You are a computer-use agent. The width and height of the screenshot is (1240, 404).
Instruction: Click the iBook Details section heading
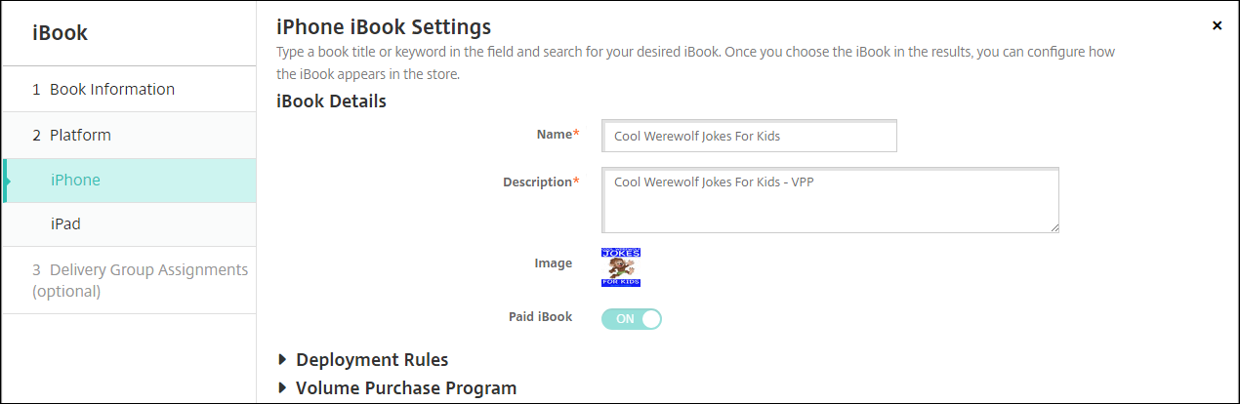[331, 101]
